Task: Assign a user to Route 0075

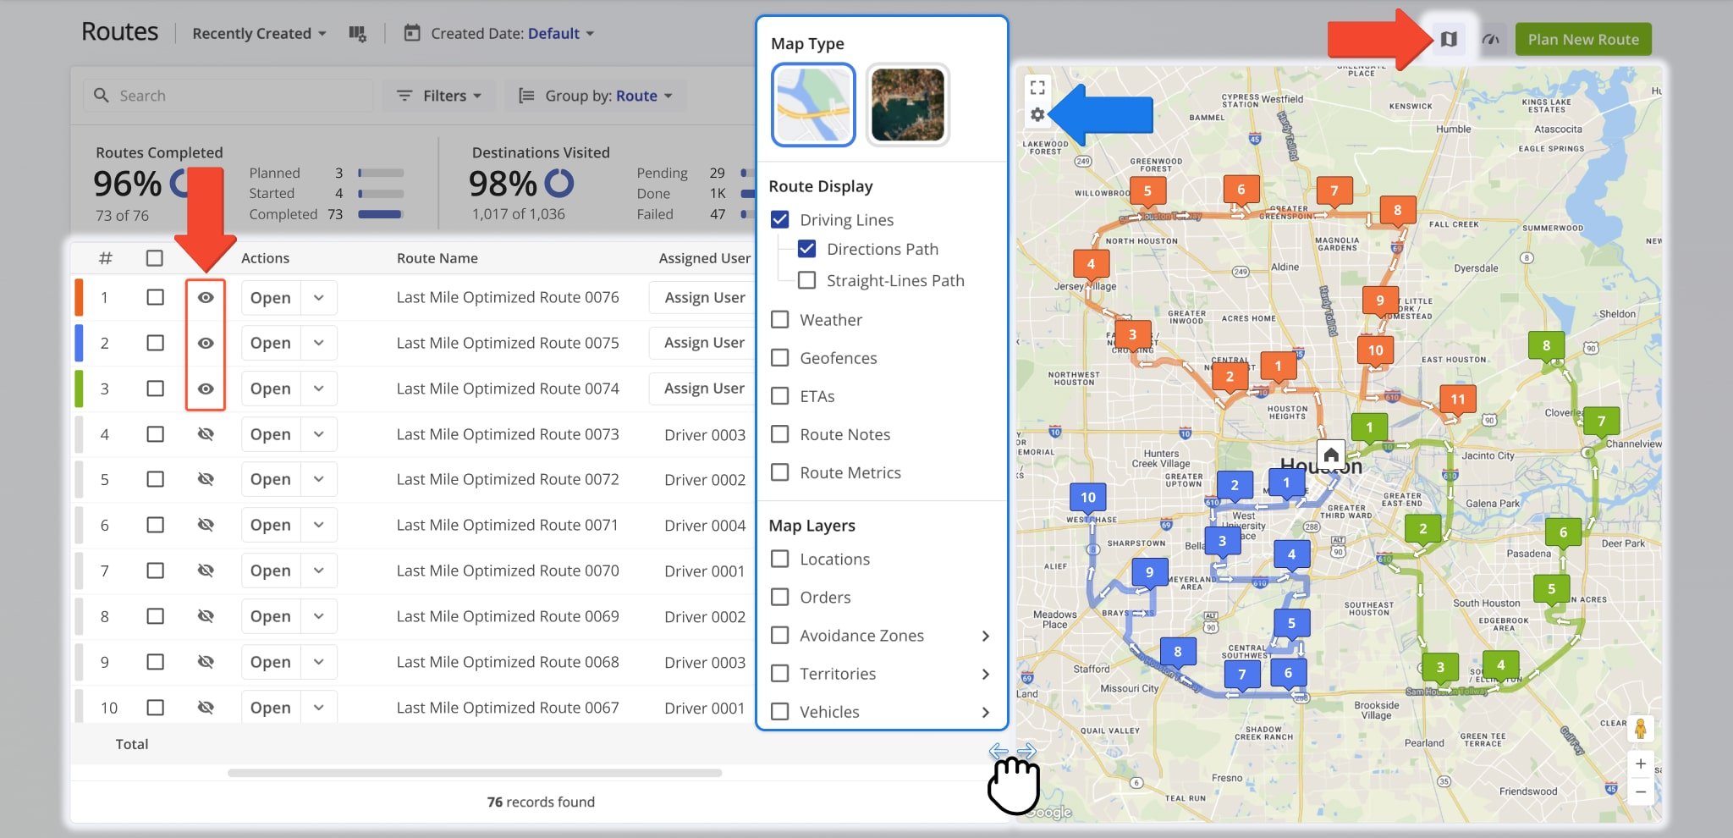Action: pos(704,343)
